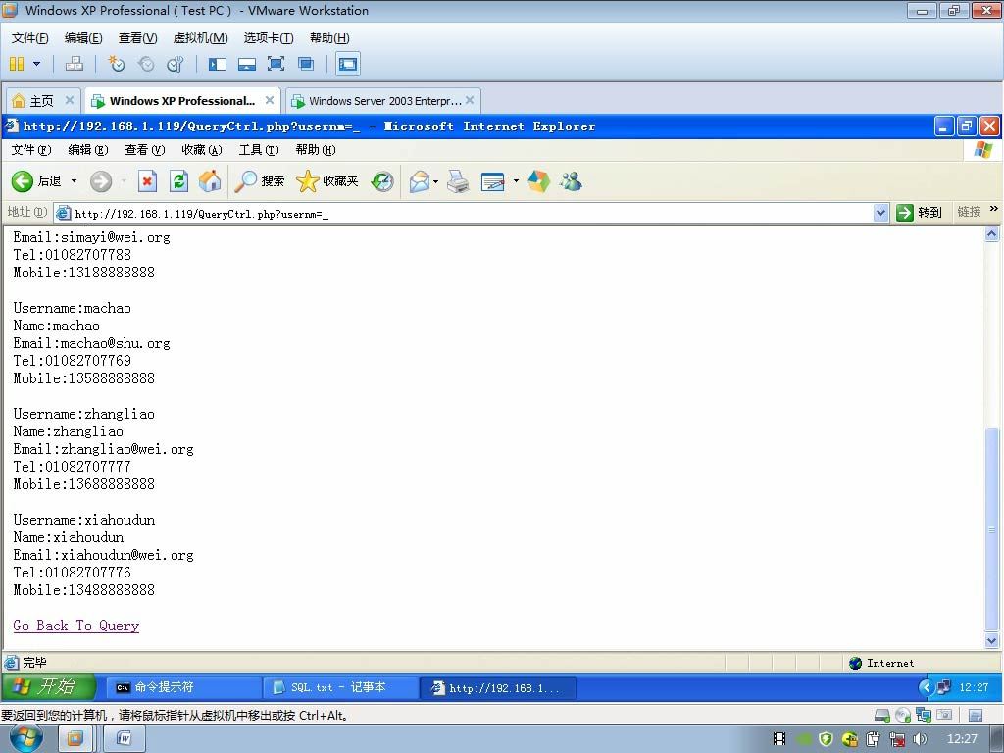Click the XP 开始 start button
The image size is (1004, 753).
click(x=48, y=687)
